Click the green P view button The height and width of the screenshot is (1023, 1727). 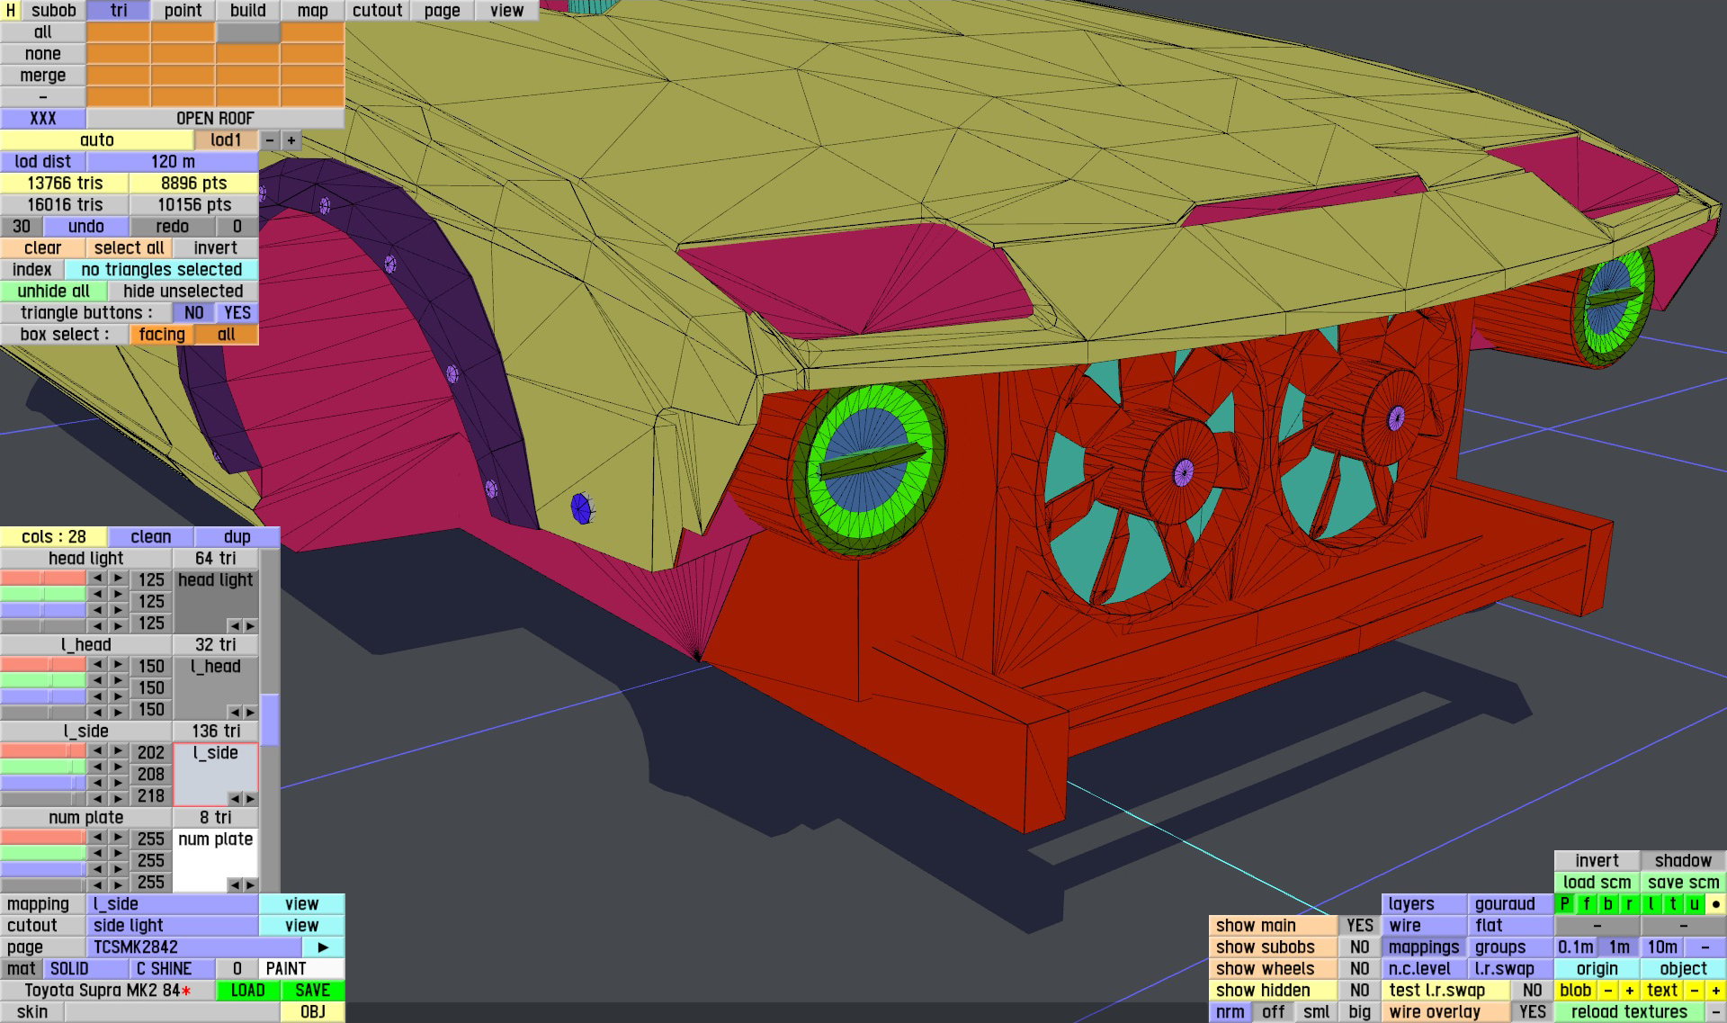pos(1565,904)
